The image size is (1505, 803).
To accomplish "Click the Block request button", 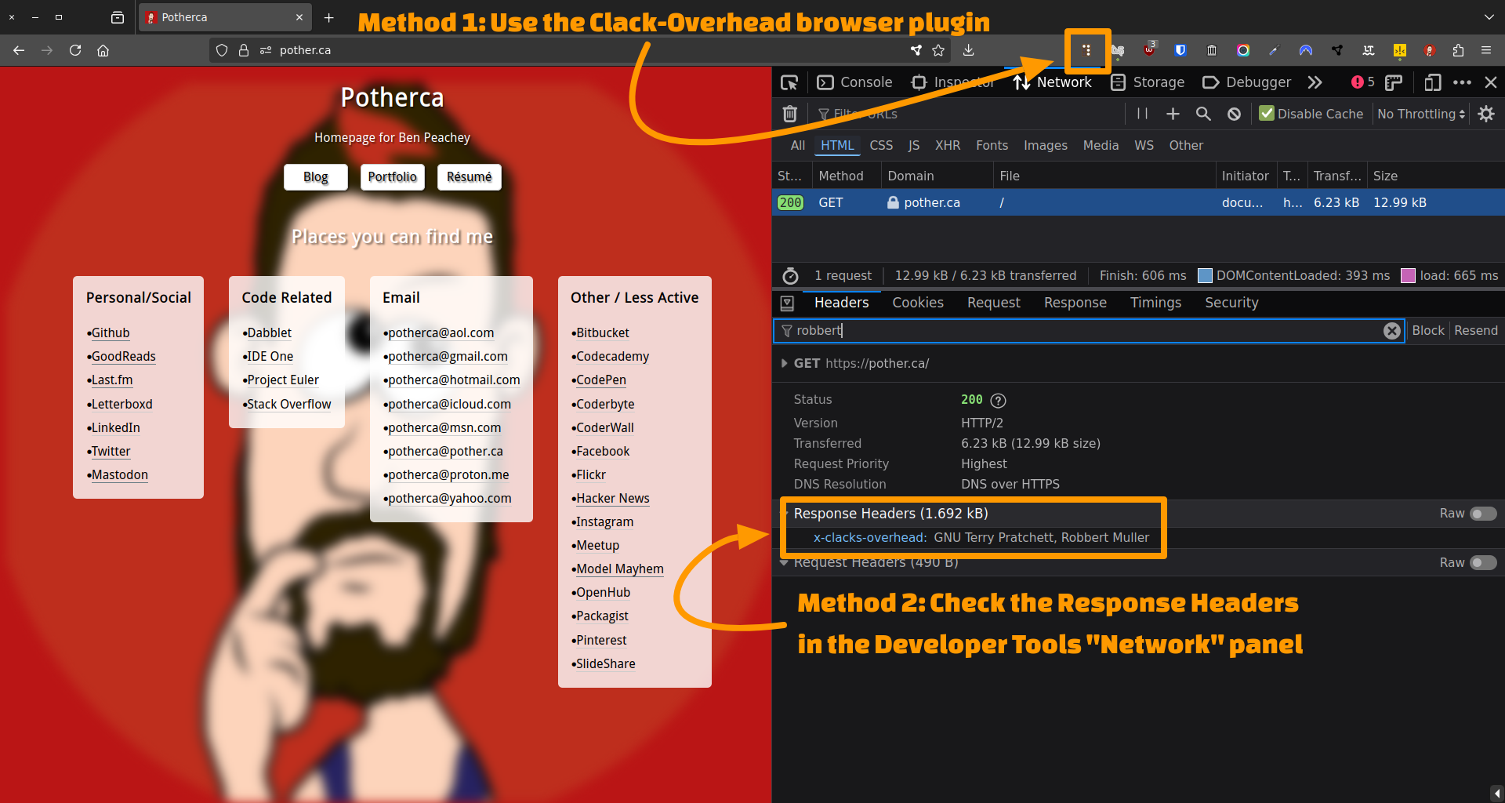I will point(1428,330).
